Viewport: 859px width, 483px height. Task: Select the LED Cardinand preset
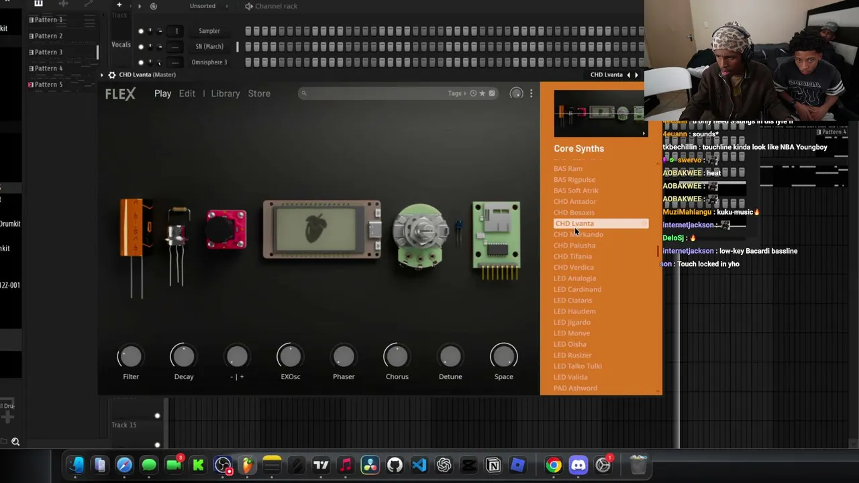click(577, 289)
